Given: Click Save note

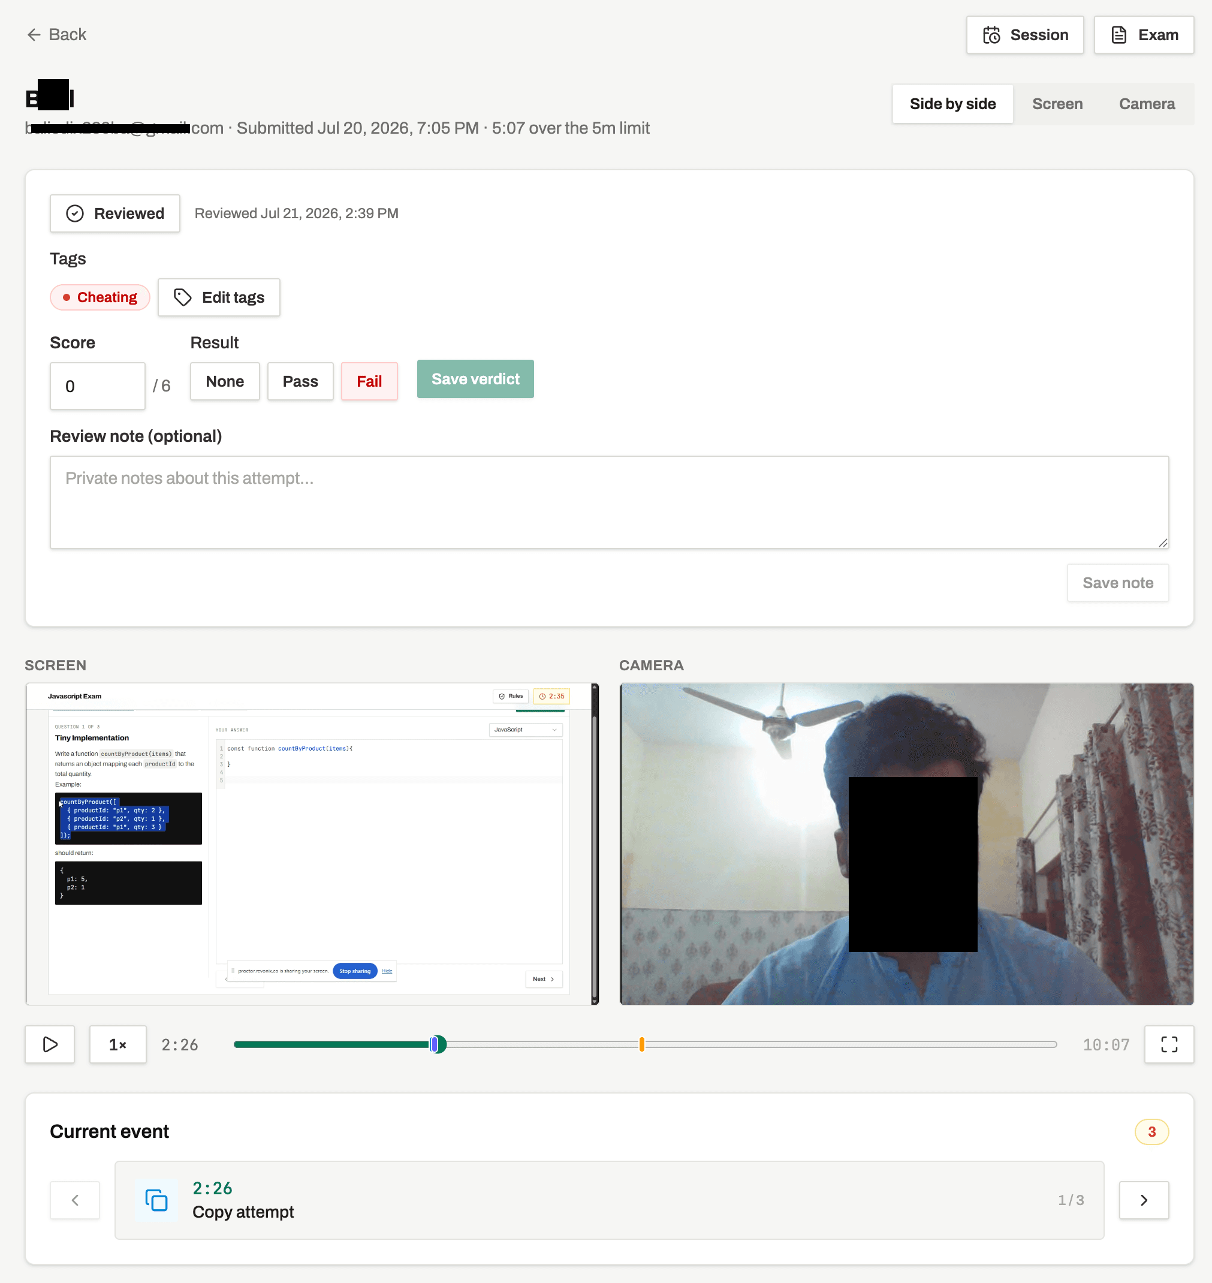Looking at the screenshot, I should [x=1118, y=583].
